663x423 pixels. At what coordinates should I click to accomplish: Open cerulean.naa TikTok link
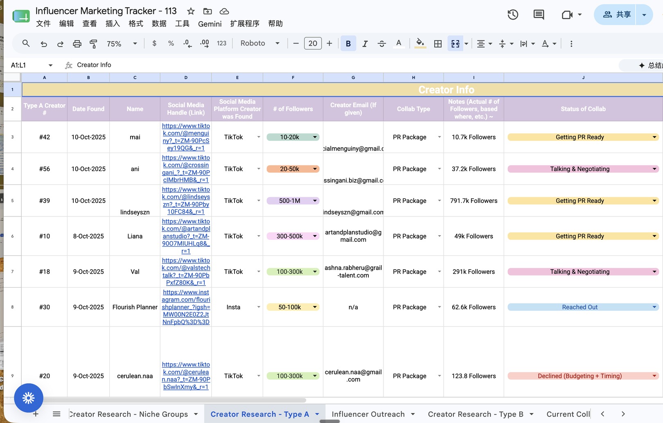[186, 376]
